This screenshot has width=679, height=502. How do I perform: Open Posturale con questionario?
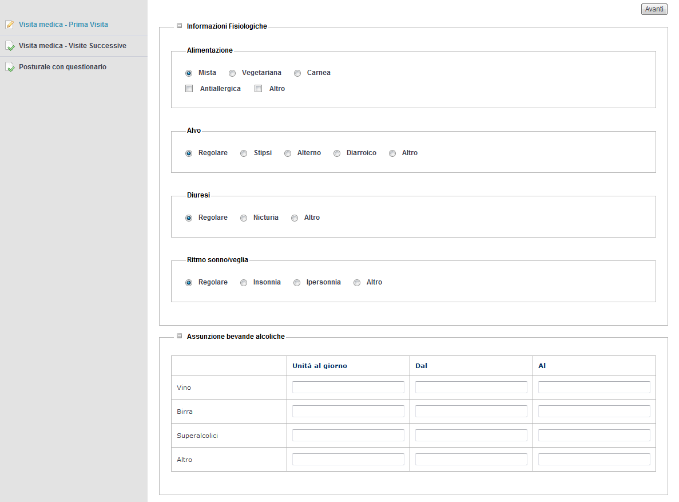(x=62, y=67)
